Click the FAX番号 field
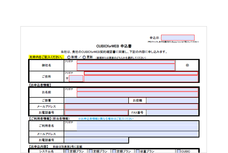228x153 pixels. tap(172, 112)
